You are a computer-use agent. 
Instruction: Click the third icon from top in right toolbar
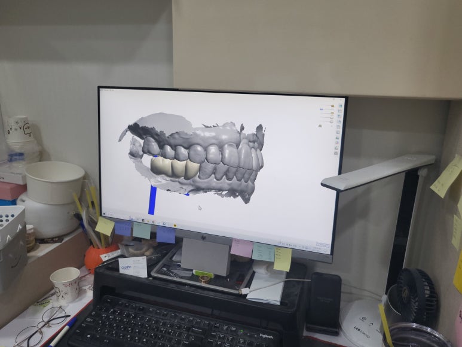click(339, 116)
